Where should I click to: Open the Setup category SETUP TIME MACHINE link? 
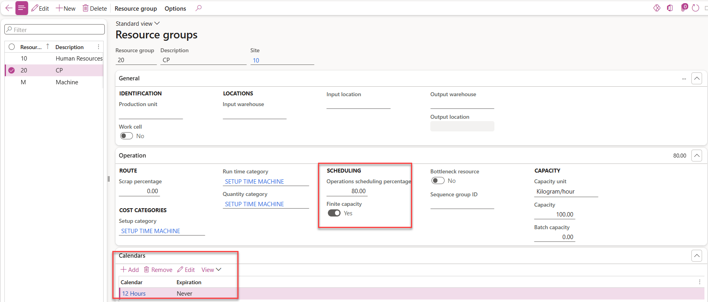151,231
